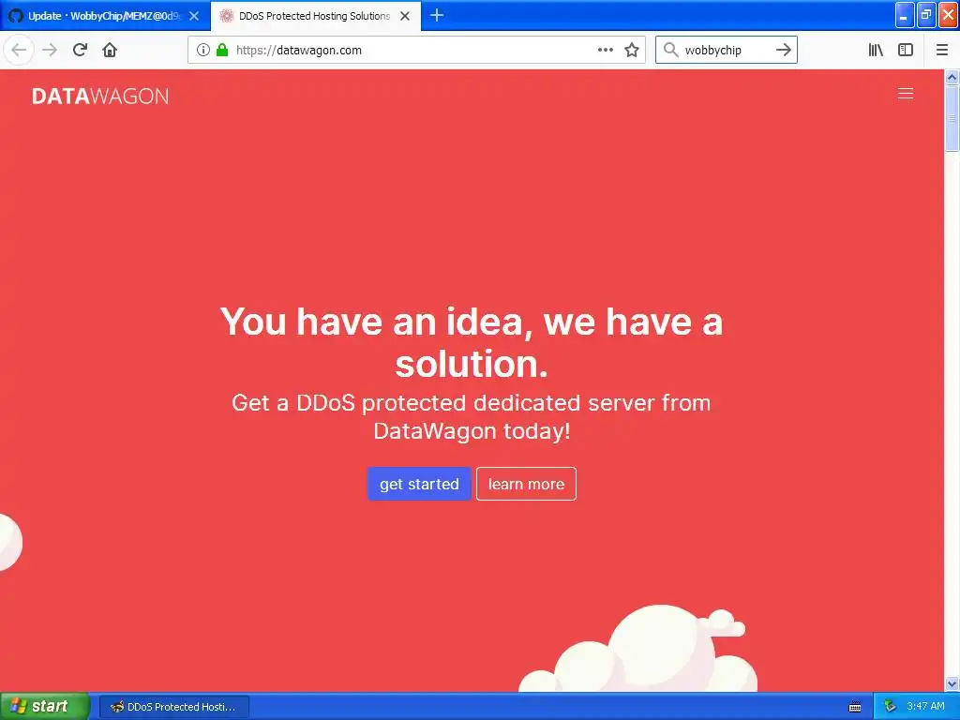Click the green secure connection padlock
The width and height of the screenshot is (960, 720).
pyautogui.click(x=222, y=50)
